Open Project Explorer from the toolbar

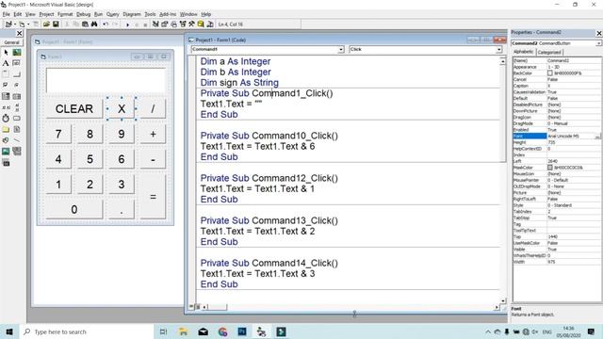155,24
